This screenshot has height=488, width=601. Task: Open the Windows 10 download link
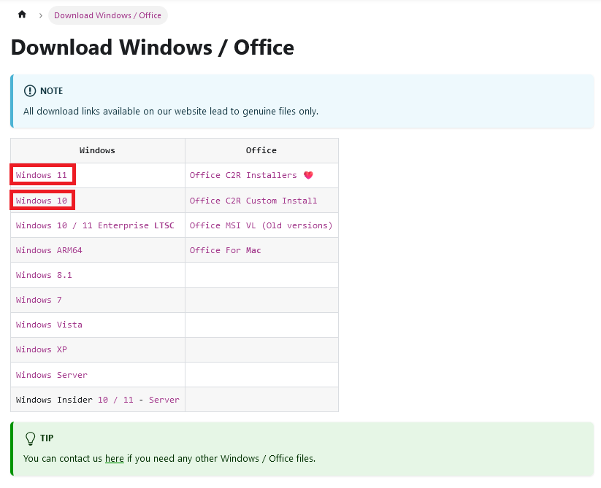pyautogui.click(x=42, y=201)
